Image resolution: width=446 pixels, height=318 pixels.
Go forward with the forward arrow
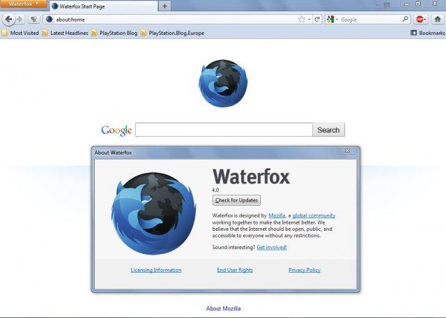tap(20, 20)
